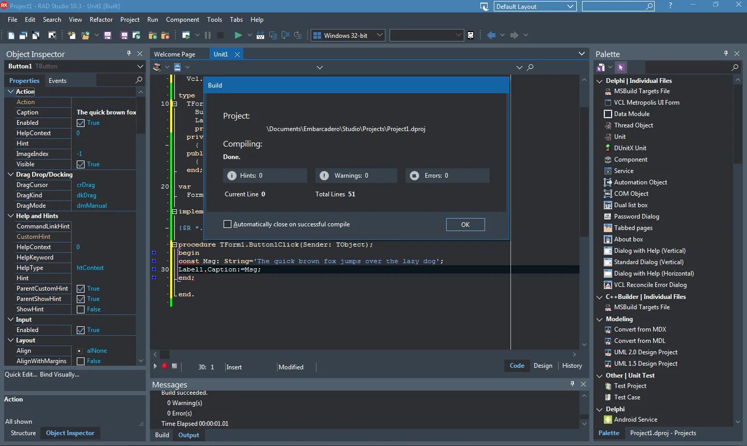Screen dimensions: 747x446
Task: Collapse the Help and Hints category
Action: coord(10,216)
